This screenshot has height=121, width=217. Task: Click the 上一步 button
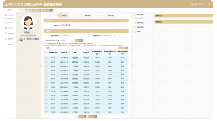pyautogui.click(x=82, y=116)
